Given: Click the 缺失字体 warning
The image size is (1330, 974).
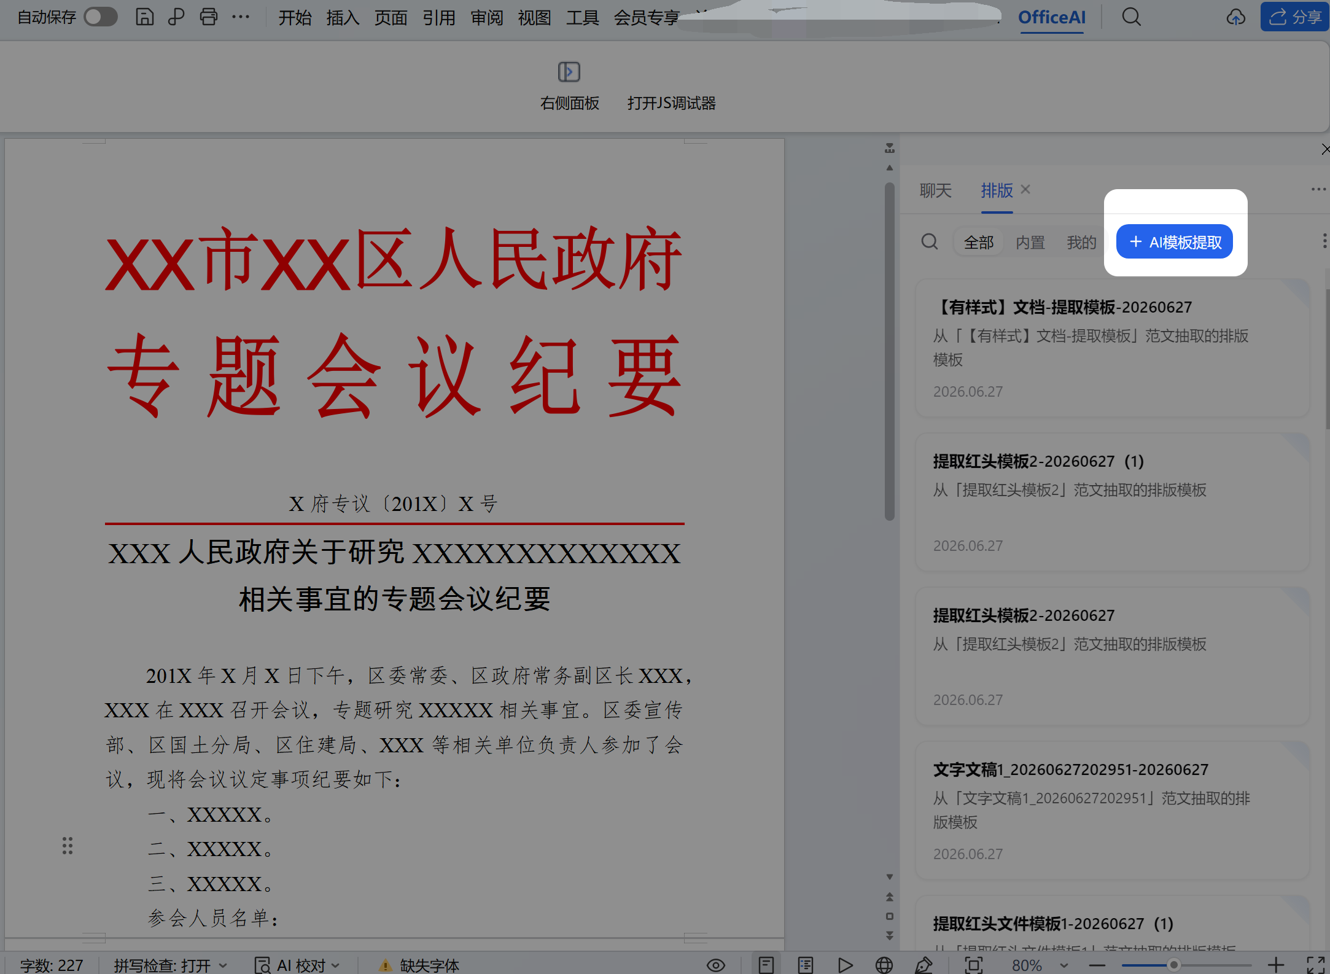Looking at the screenshot, I should pyautogui.click(x=419, y=965).
